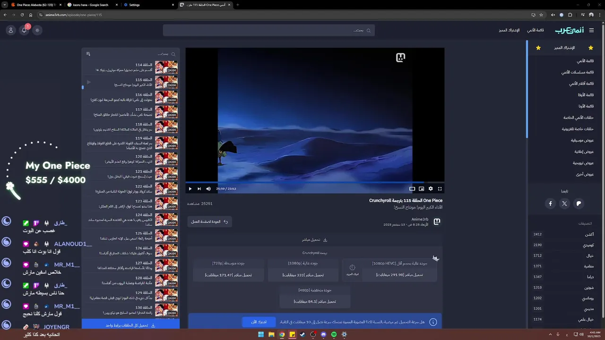Viewport: 605px width, 340px height.
Task: Toggle the light/dark theme sun icon
Action: [37, 30]
